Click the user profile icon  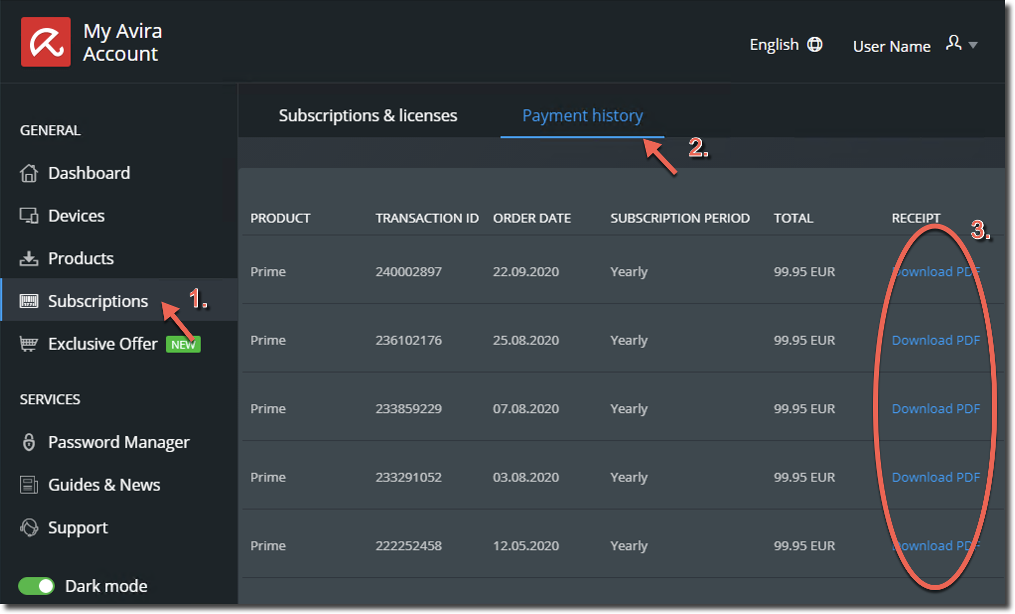click(x=953, y=43)
